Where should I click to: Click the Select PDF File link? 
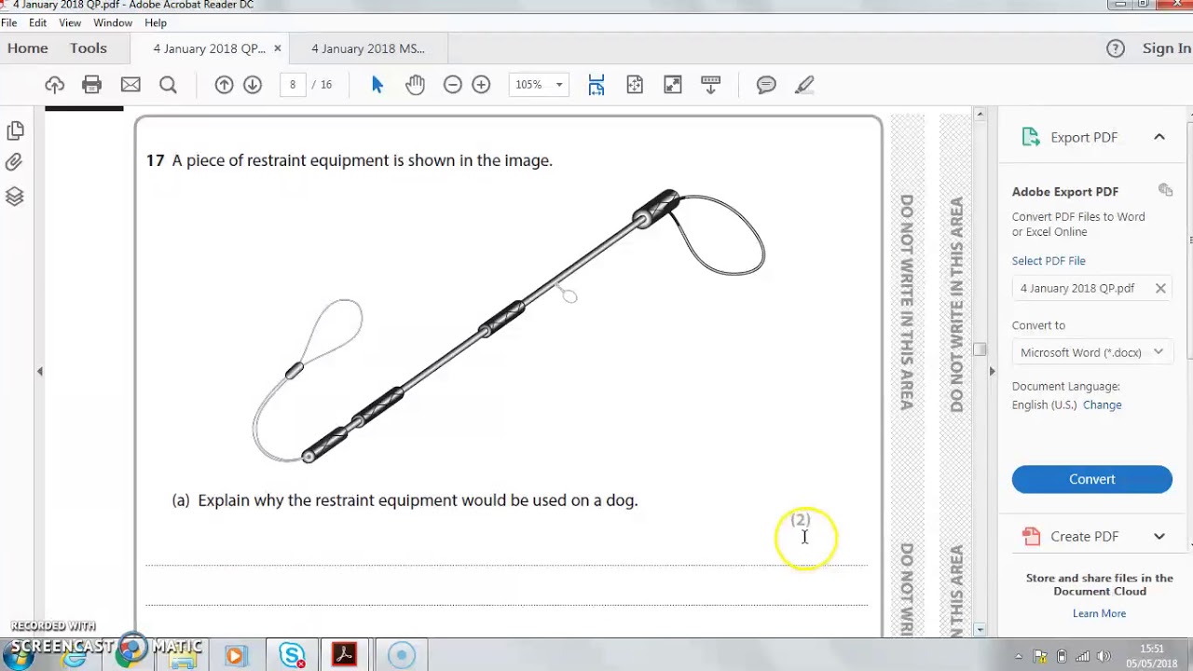pyautogui.click(x=1049, y=261)
